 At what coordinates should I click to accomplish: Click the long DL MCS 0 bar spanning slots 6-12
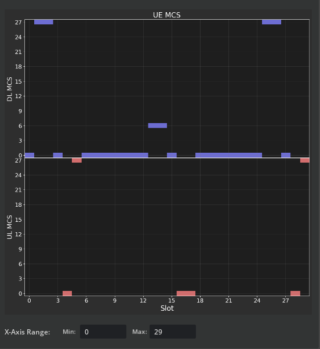click(115, 155)
